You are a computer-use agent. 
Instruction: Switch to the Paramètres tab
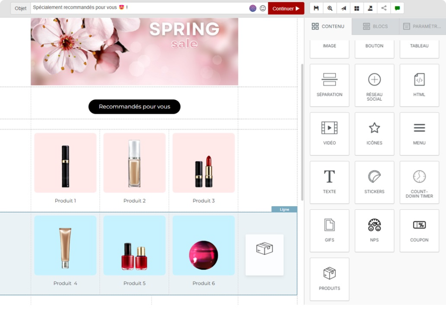pos(422,26)
